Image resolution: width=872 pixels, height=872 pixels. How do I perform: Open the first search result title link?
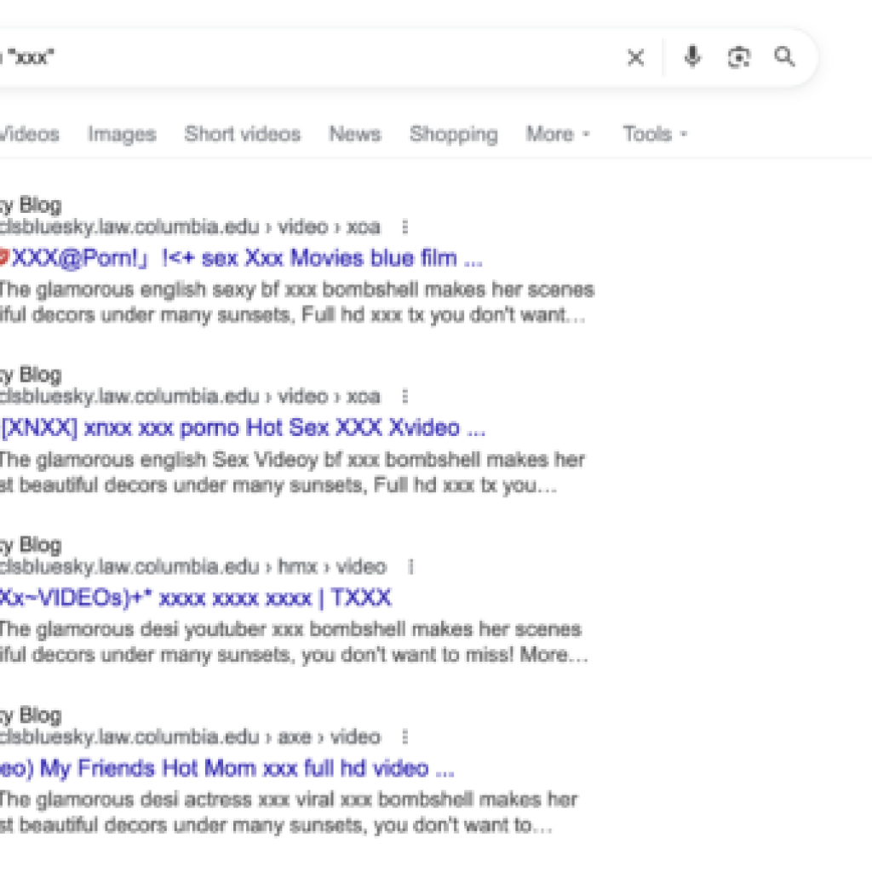click(x=238, y=258)
